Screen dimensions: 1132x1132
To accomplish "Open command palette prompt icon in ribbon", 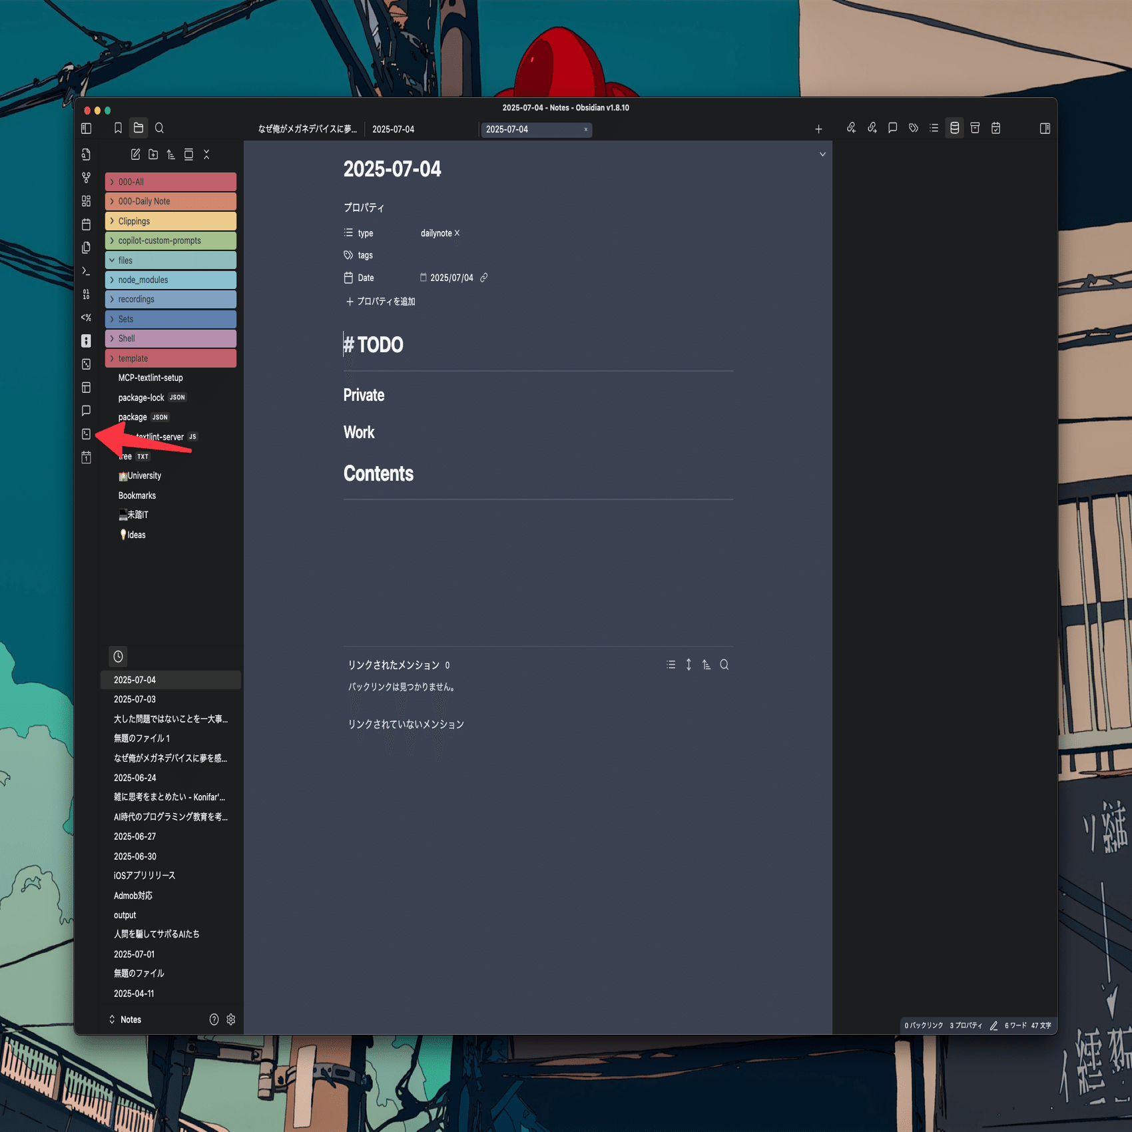I will point(86,271).
